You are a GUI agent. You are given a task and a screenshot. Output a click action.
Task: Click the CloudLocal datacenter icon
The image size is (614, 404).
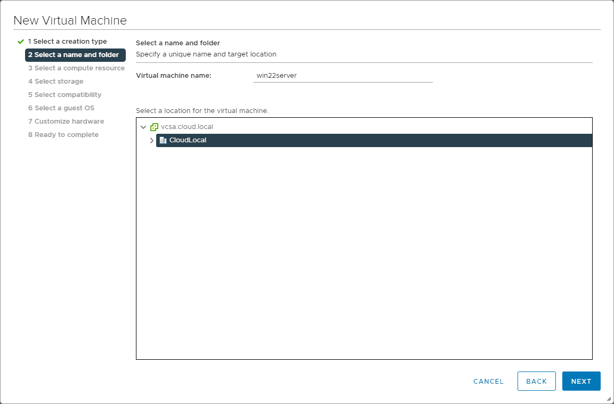(163, 140)
